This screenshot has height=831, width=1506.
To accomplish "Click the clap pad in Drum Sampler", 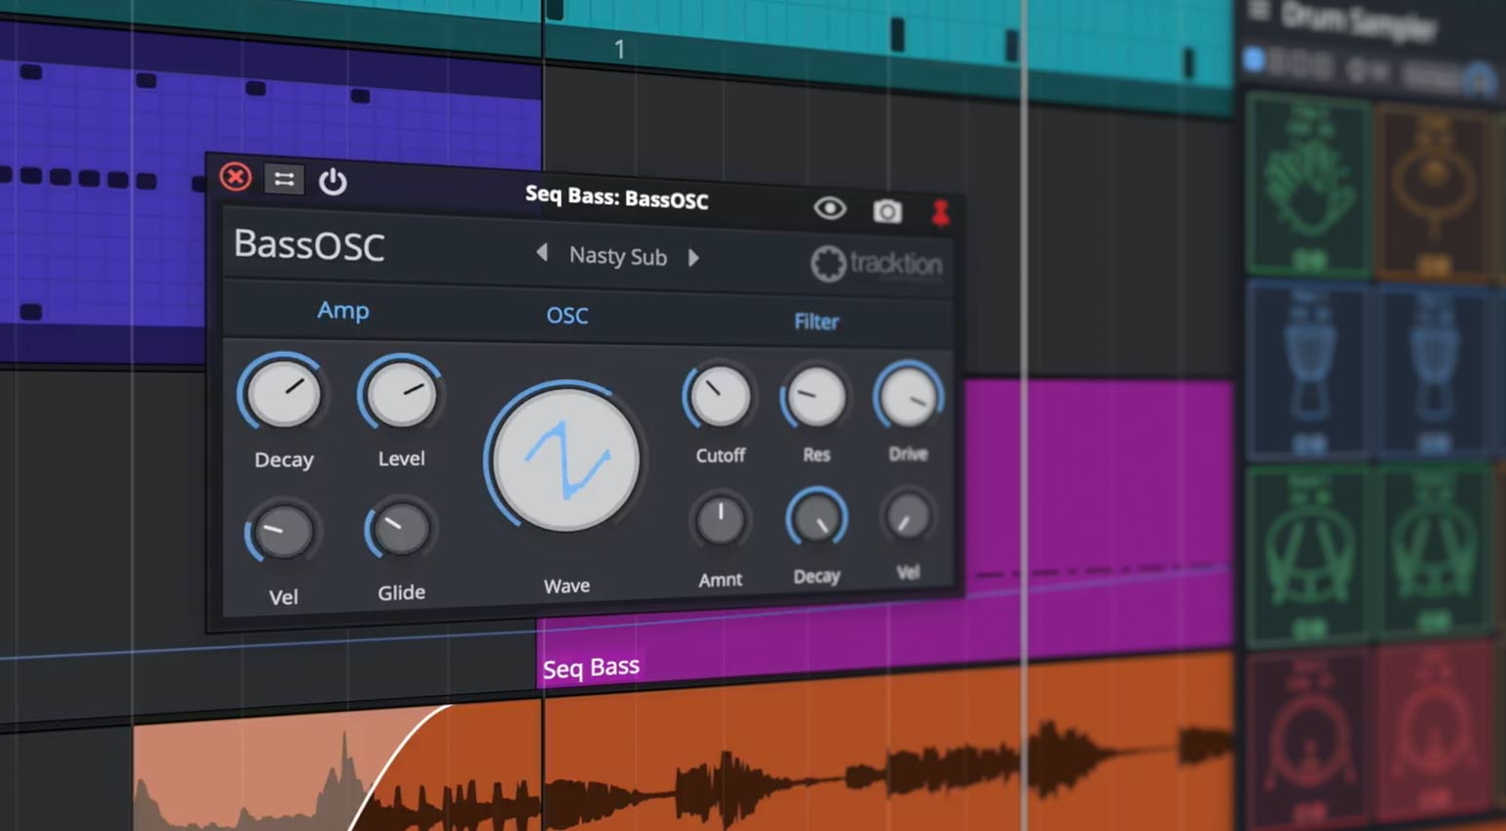I will coord(1307,184).
